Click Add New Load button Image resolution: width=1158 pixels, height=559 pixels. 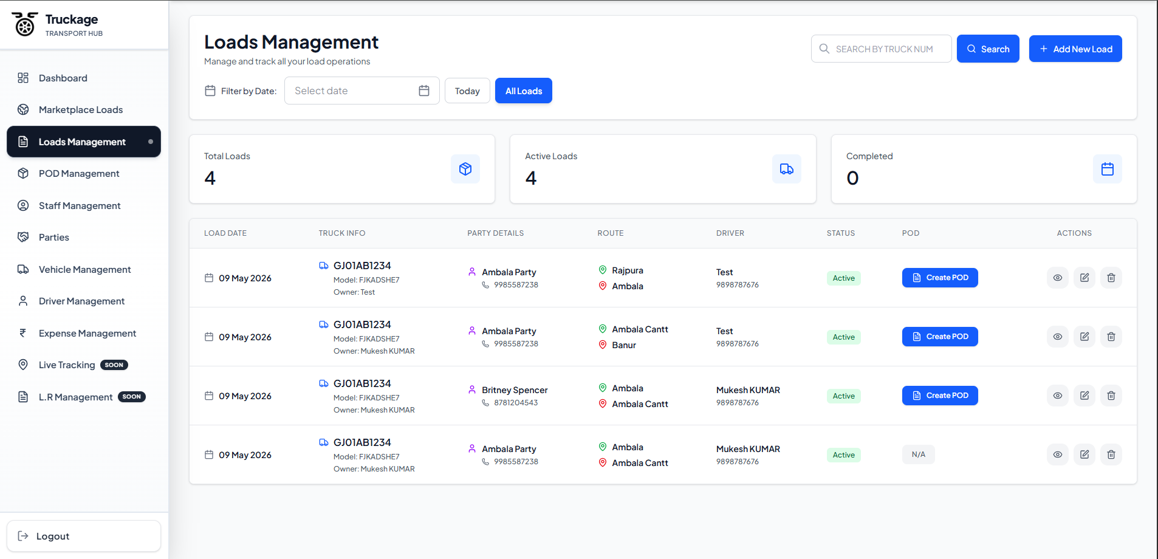(1075, 49)
